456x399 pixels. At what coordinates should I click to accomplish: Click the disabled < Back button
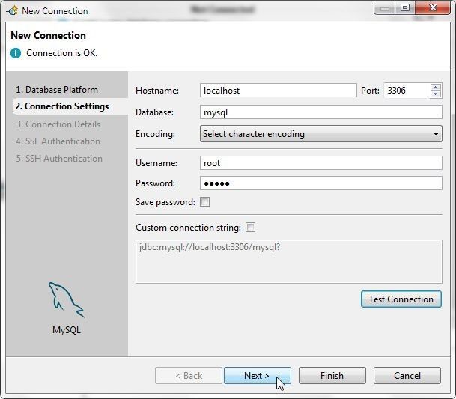point(189,376)
